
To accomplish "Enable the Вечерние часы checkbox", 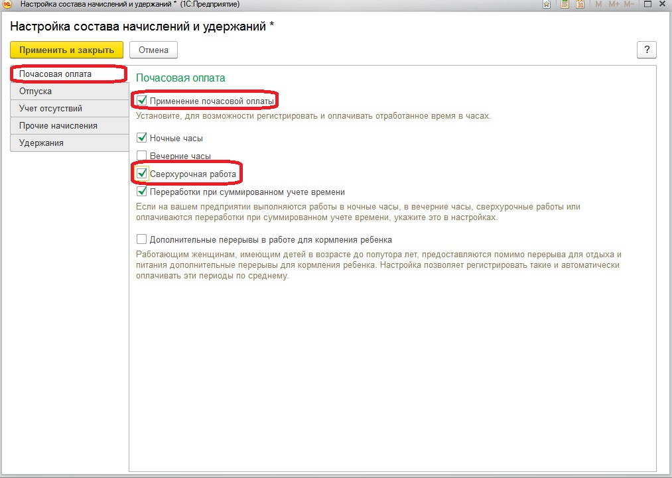I will [x=141, y=156].
